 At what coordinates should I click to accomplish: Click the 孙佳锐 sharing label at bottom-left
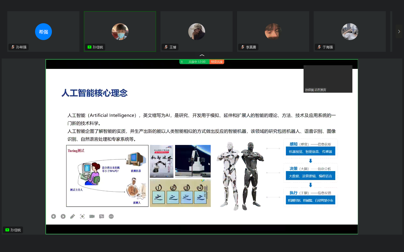[13, 230]
